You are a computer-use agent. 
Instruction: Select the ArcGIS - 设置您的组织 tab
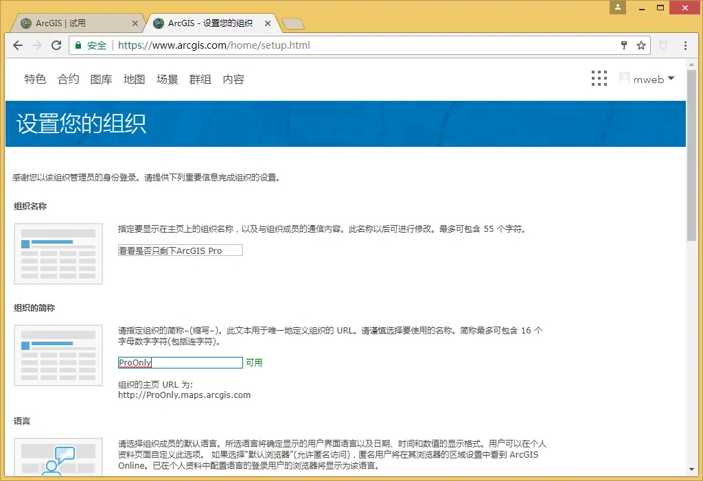211,23
